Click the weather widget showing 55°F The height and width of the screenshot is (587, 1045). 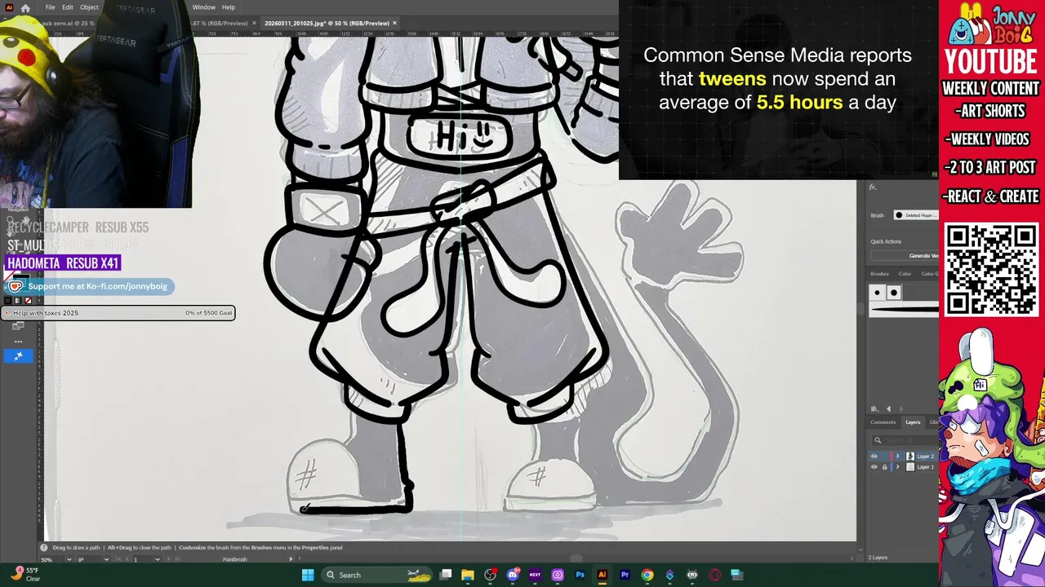pyautogui.click(x=24, y=575)
